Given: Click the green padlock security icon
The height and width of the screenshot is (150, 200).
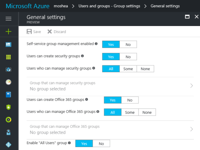Looking at the screenshot, I should tap(9, 107).
